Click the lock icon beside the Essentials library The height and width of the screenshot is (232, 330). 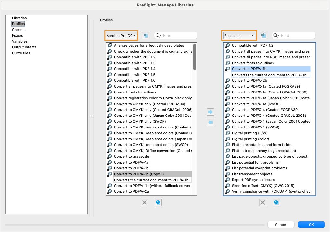pos(263,35)
